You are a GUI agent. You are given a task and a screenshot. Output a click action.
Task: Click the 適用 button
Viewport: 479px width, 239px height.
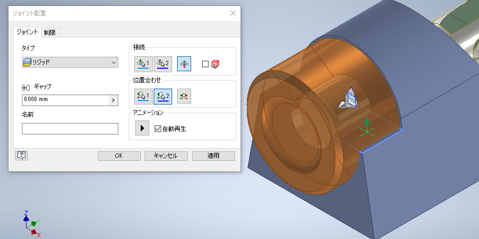pyautogui.click(x=214, y=156)
